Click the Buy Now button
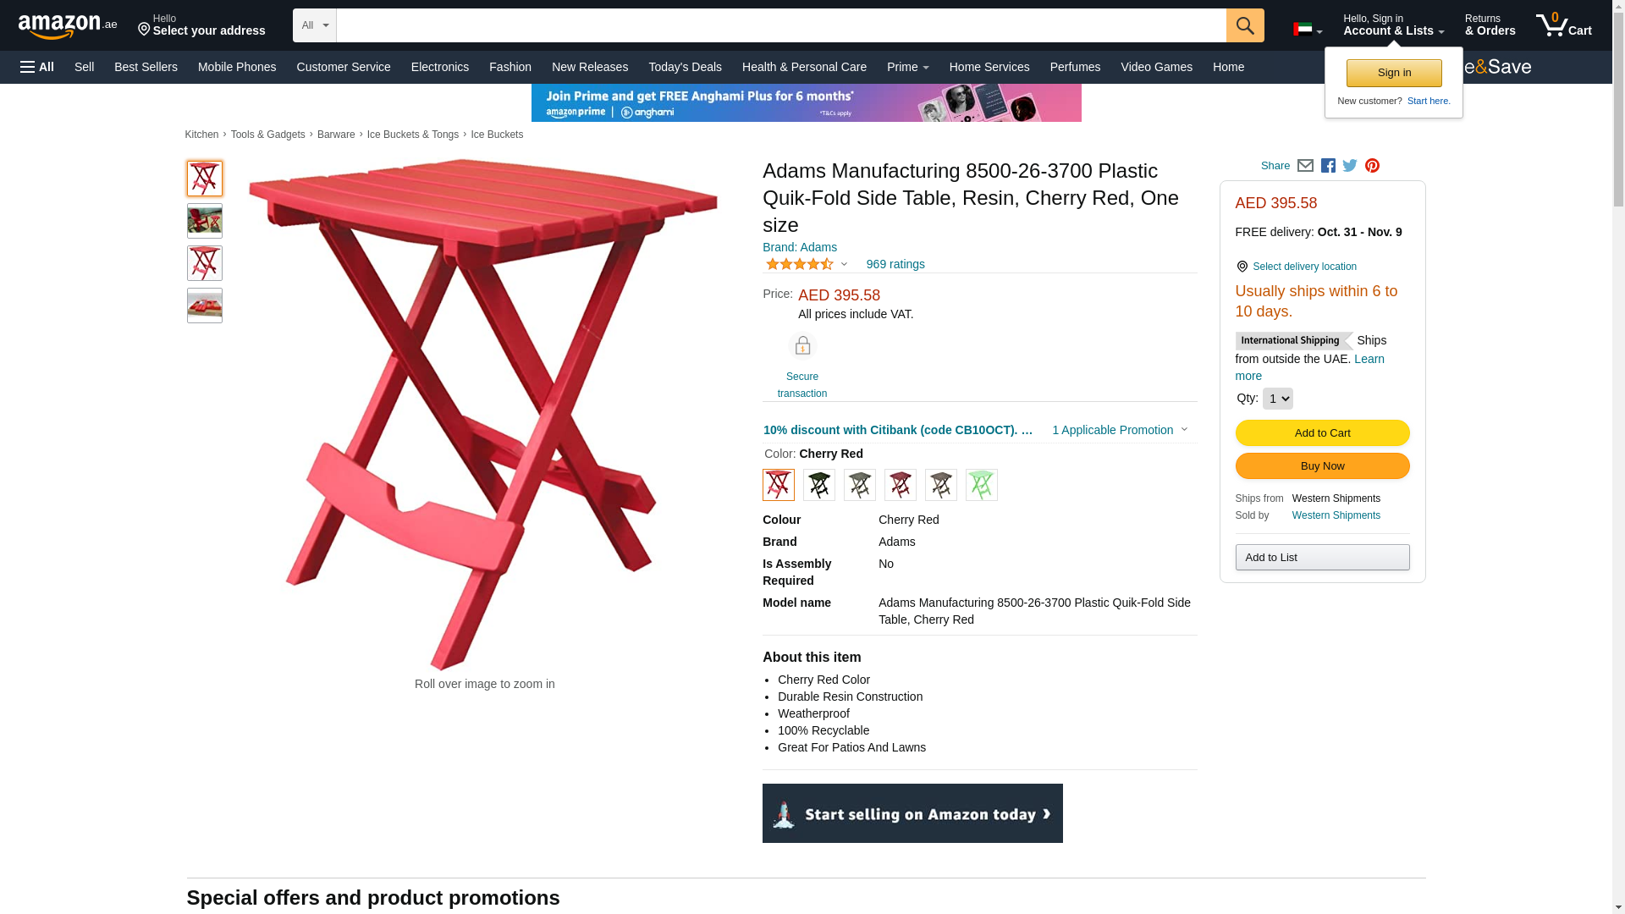The width and height of the screenshot is (1625, 914). pyautogui.click(x=1322, y=466)
